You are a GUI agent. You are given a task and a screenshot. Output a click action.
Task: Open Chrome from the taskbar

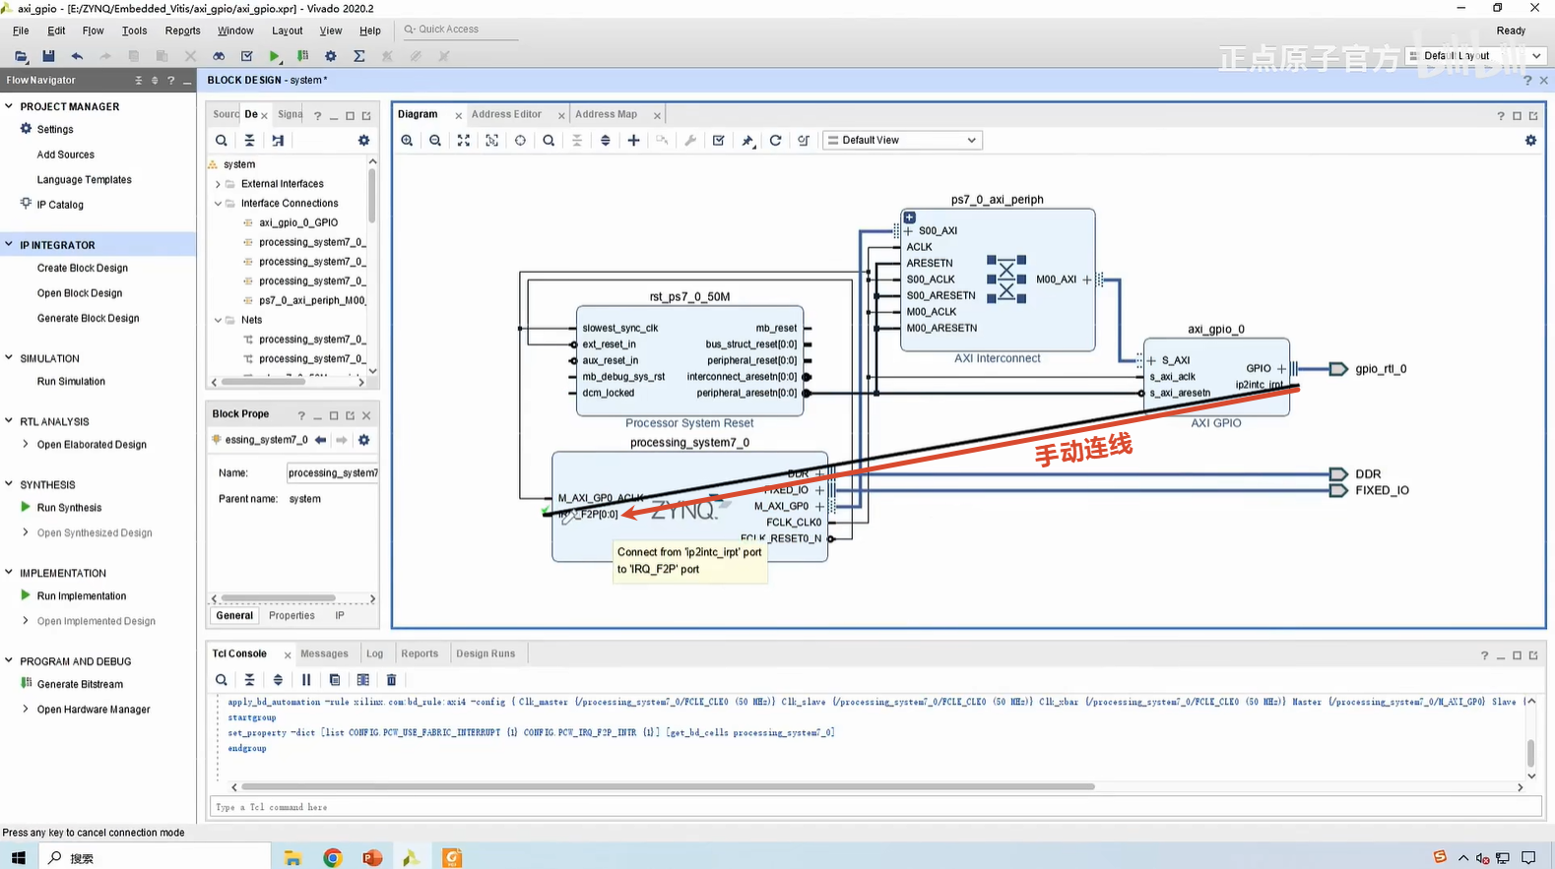click(333, 857)
